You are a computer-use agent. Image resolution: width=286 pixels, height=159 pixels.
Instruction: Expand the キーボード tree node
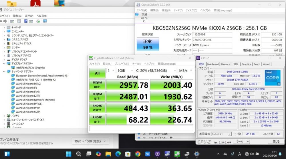pyautogui.click(x=4, y=27)
